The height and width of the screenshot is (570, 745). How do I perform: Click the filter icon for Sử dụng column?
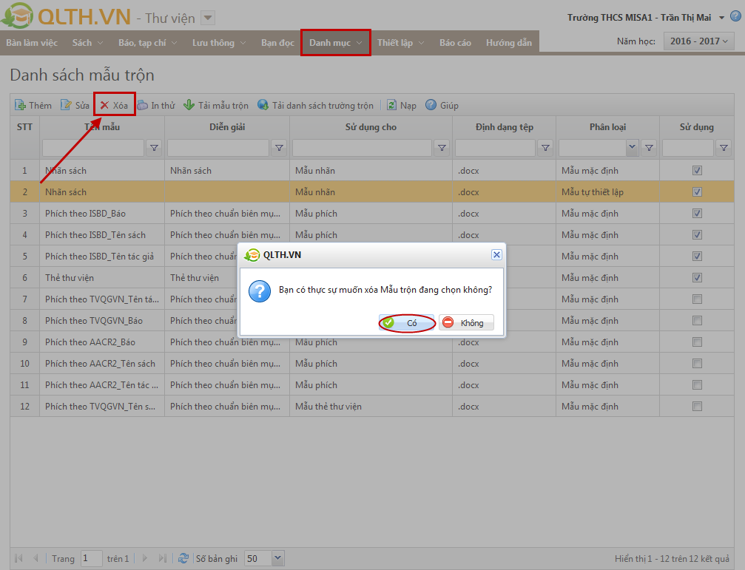click(x=724, y=148)
